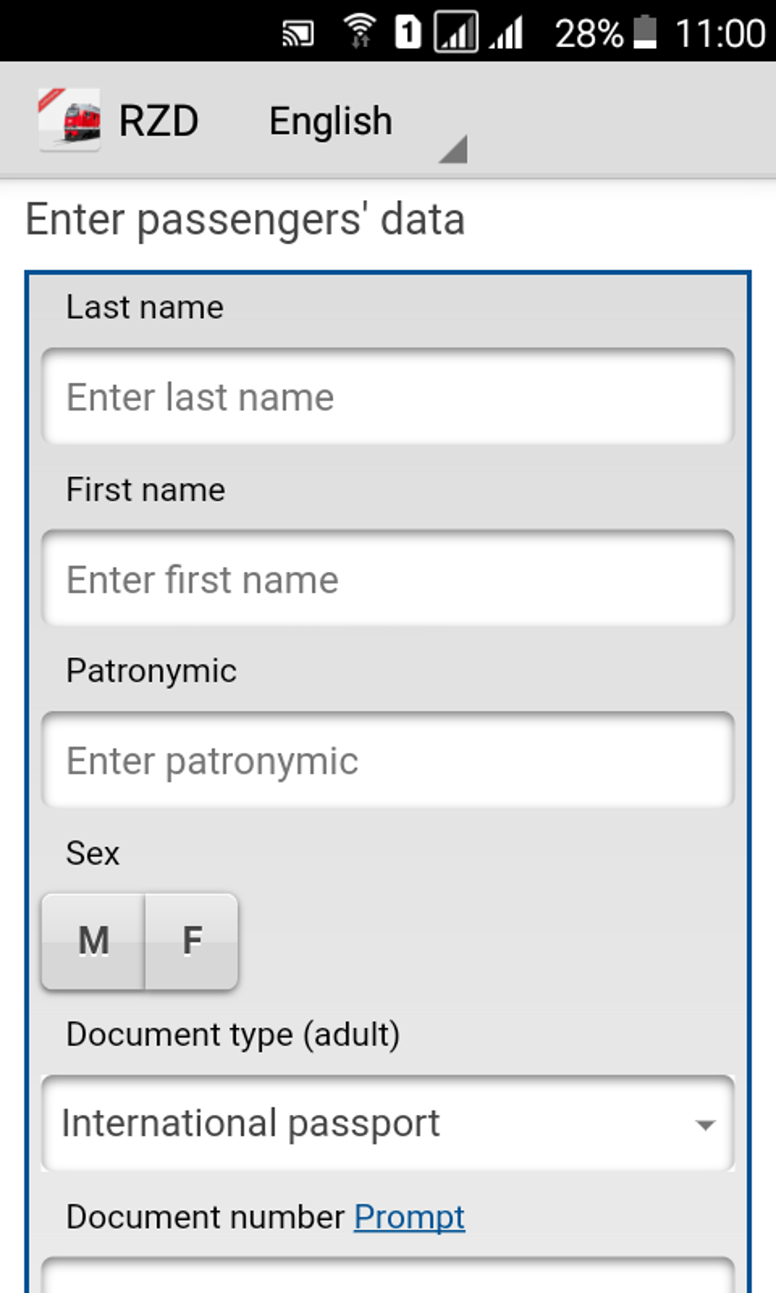Expand the language spinner triangle arrow

click(x=454, y=148)
